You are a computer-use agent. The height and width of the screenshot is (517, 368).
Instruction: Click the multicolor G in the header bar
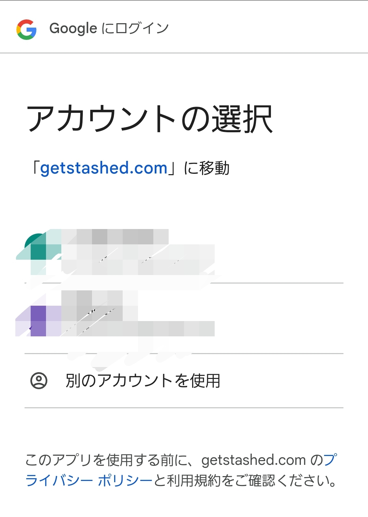27,28
